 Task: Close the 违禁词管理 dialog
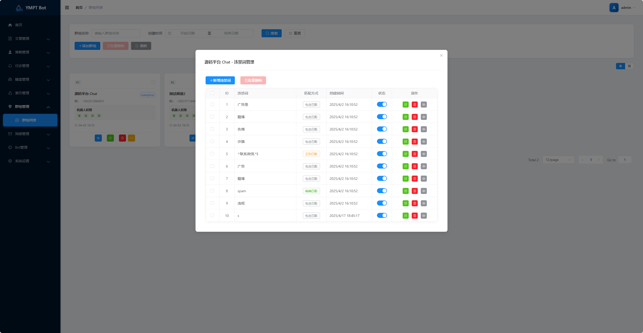click(x=441, y=55)
